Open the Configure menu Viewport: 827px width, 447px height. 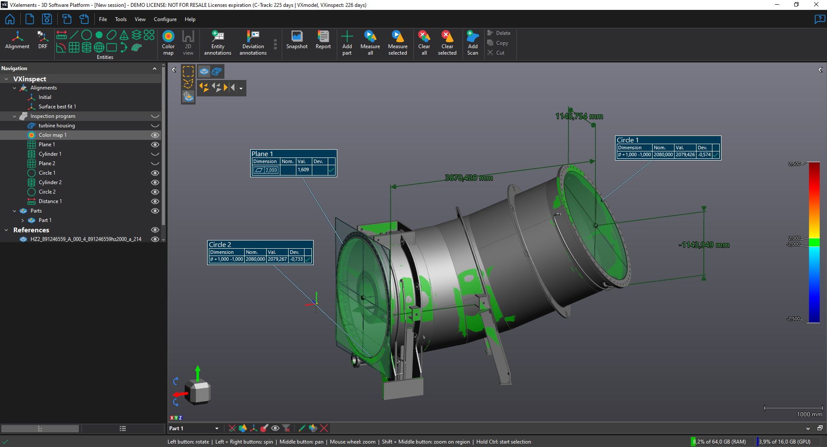(x=165, y=19)
